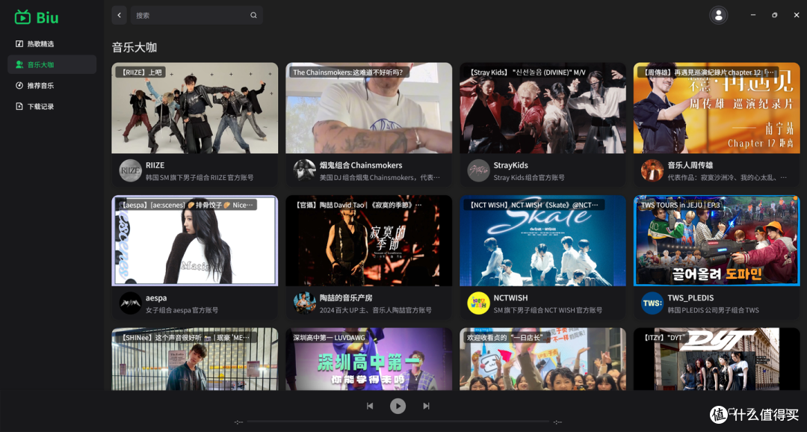
Task: Click description 韩国SM旗下男子组合RIIZE官方账号
Action: point(200,178)
